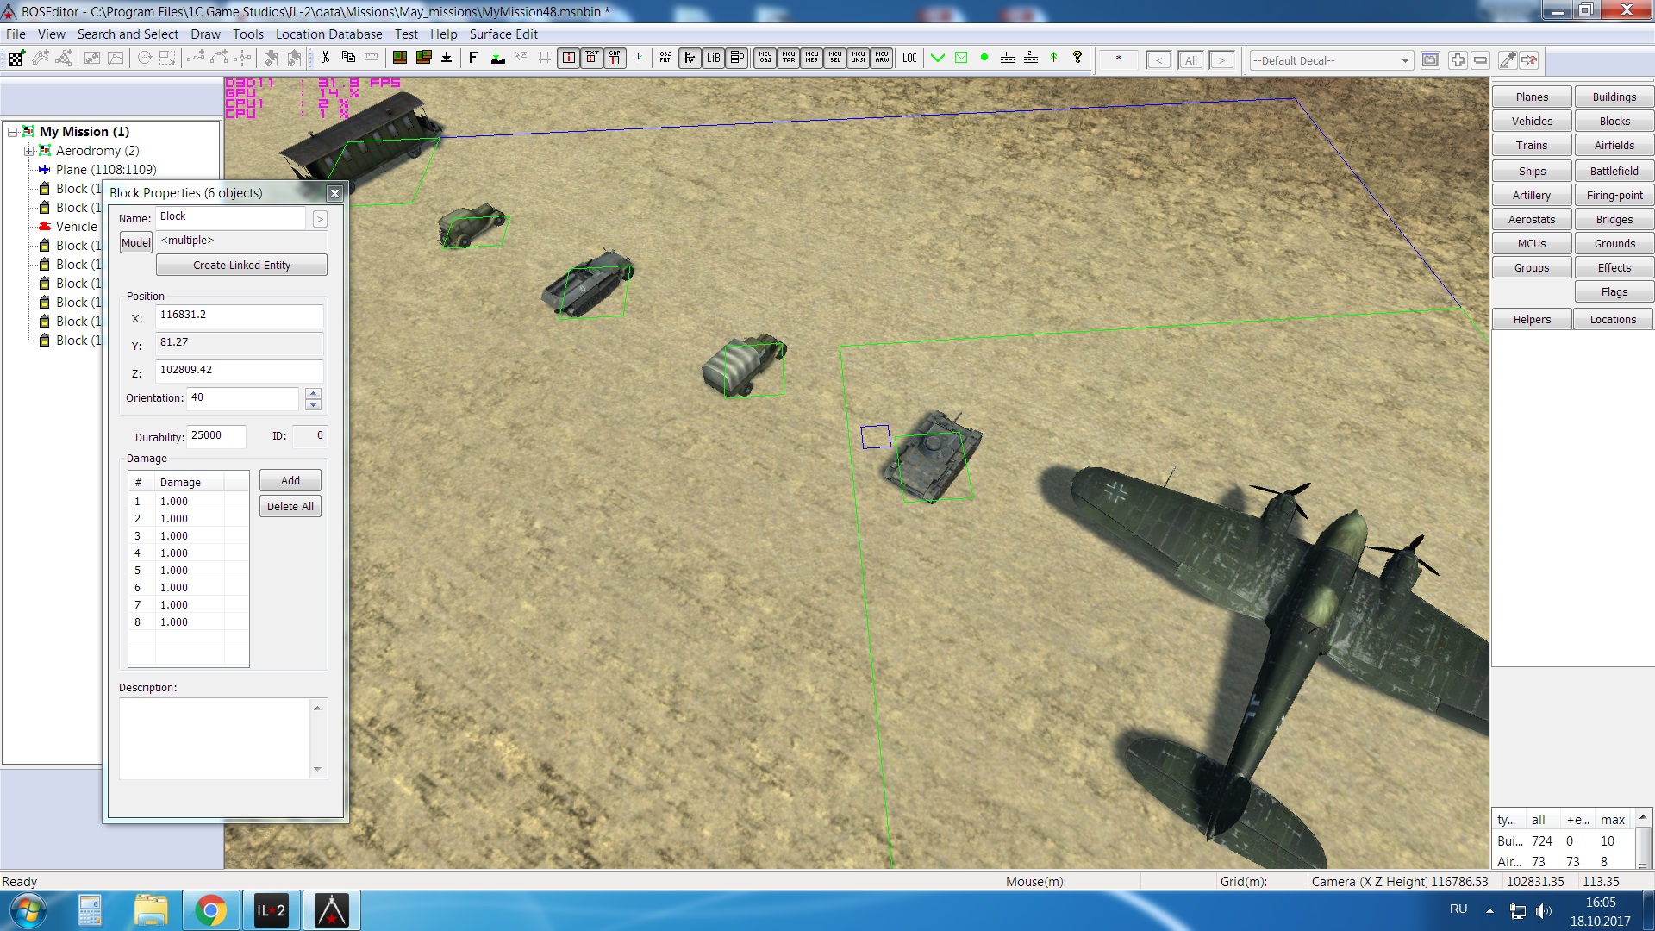Toggle the TXT labels display button
Viewport: 1655px width, 931px height.
coord(591,58)
